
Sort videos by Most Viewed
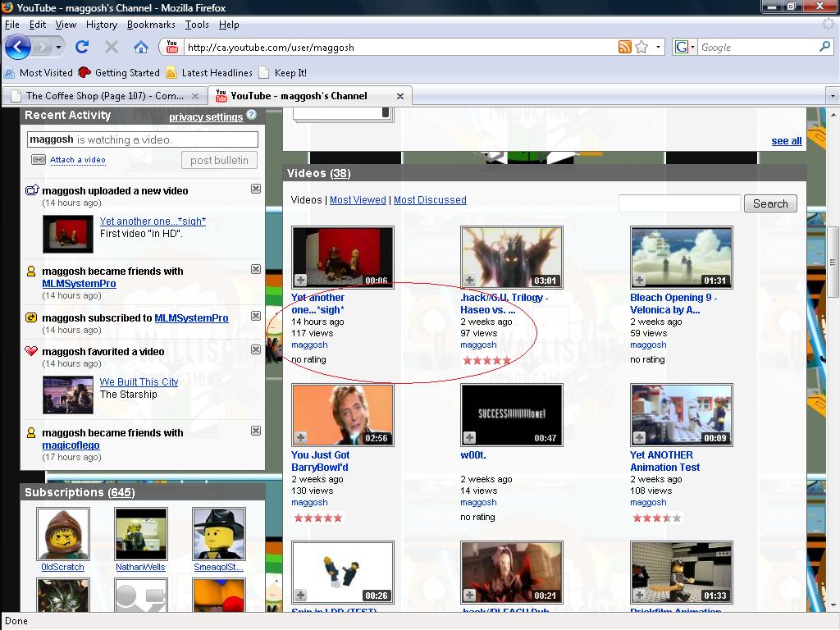pyautogui.click(x=358, y=200)
